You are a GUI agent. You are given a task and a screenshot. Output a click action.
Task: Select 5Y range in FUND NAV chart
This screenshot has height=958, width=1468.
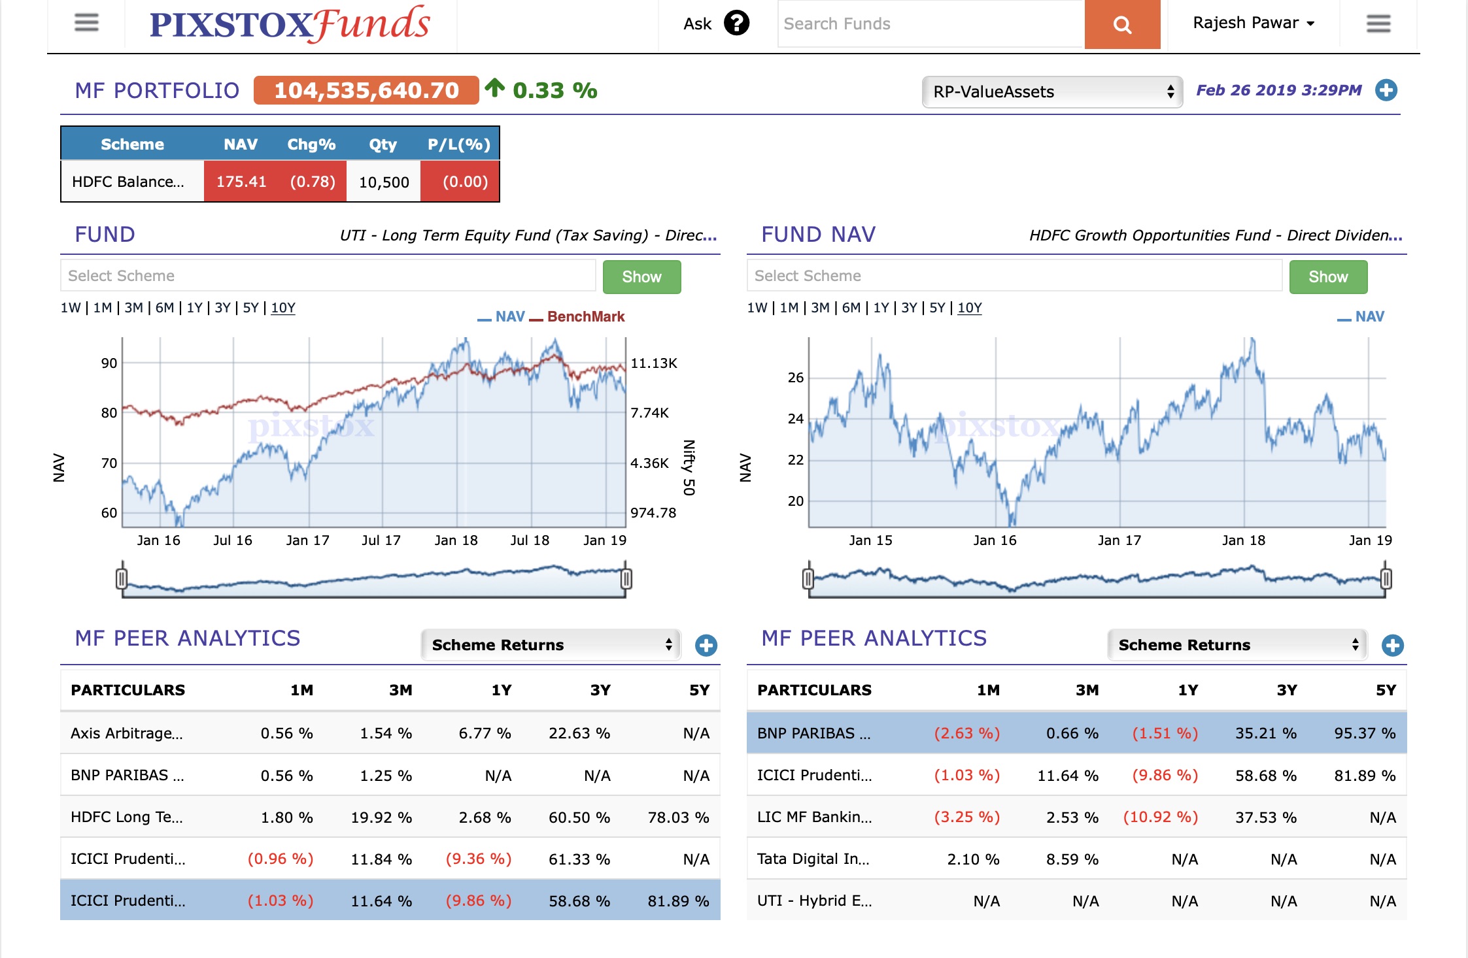(x=938, y=308)
